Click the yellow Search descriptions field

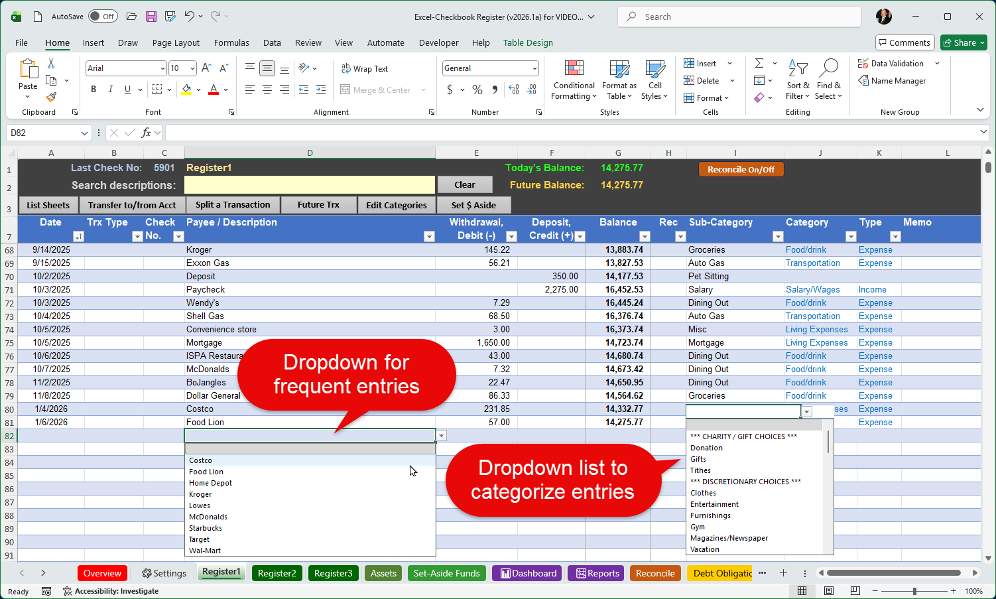click(309, 185)
